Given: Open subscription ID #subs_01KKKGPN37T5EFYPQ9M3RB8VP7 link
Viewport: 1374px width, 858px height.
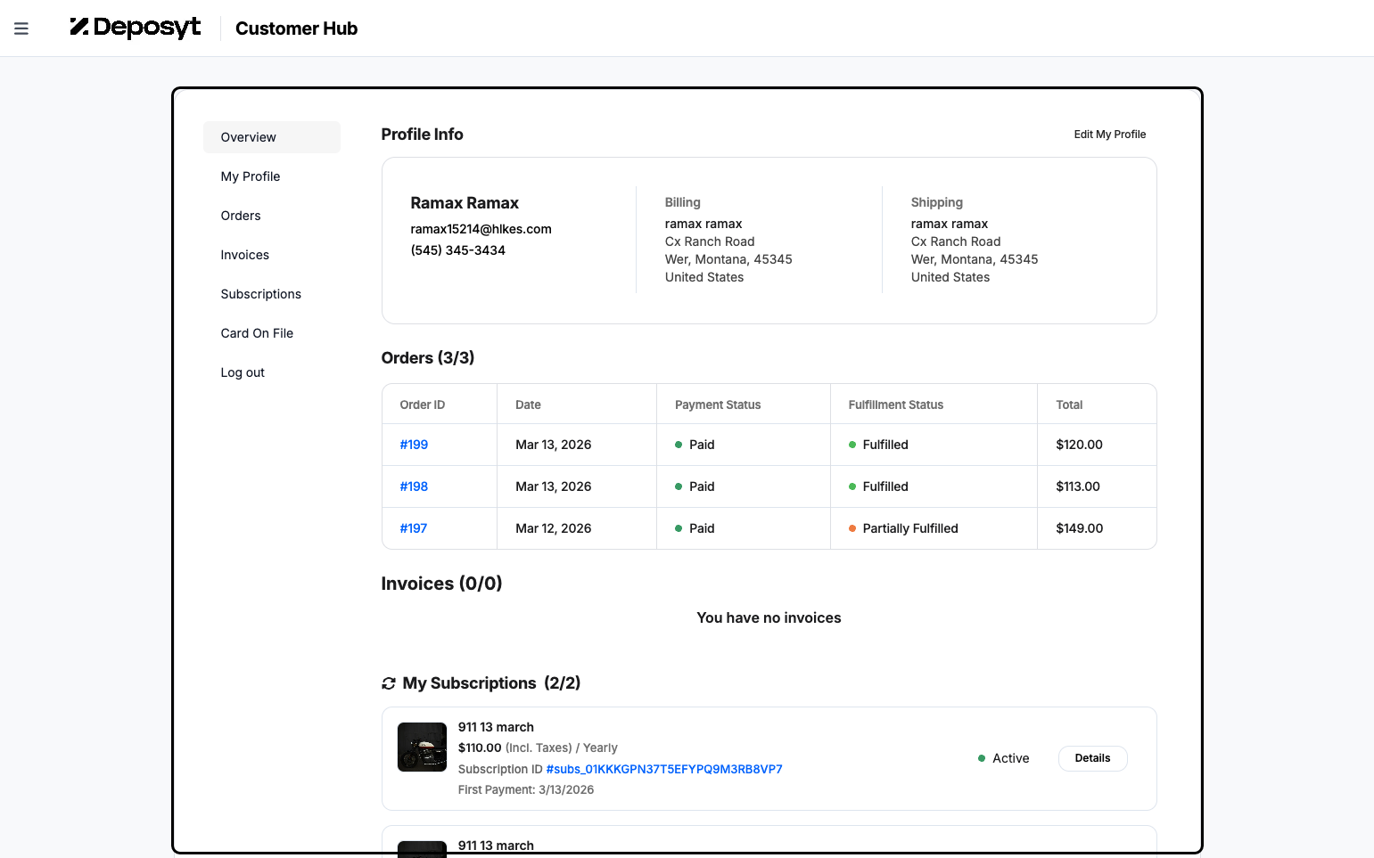Looking at the screenshot, I should point(664,769).
